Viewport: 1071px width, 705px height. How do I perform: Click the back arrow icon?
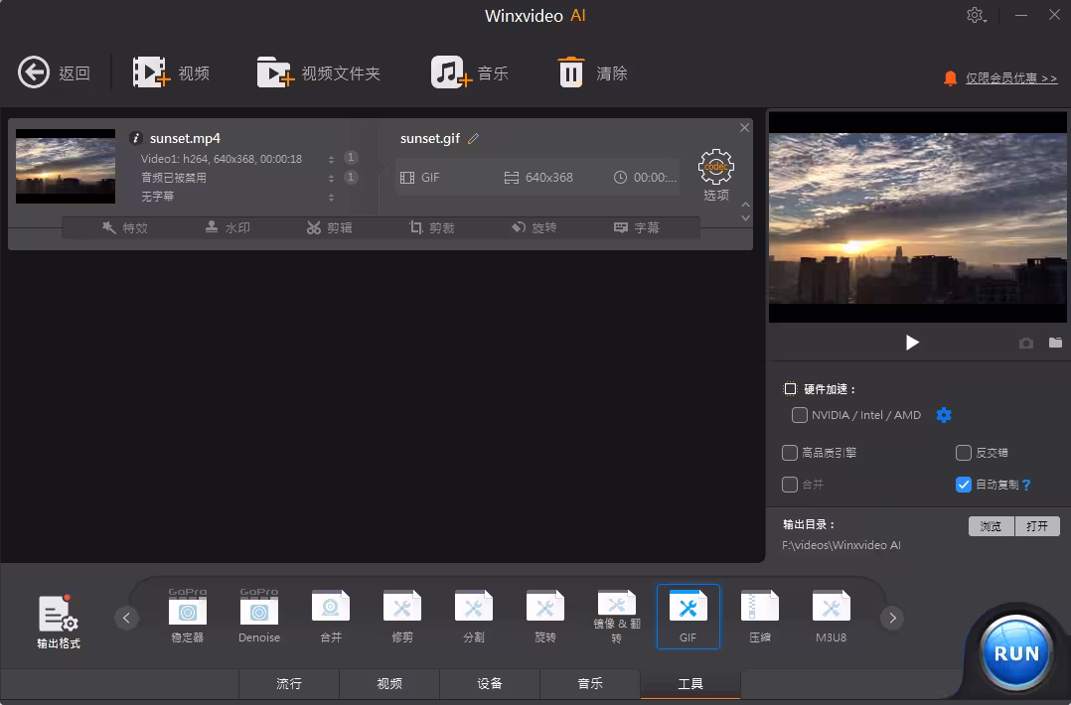[34, 72]
